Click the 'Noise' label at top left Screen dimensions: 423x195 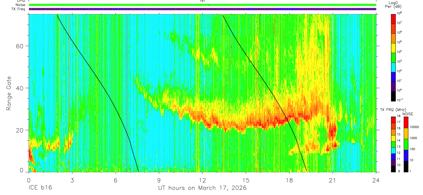[21, 5]
